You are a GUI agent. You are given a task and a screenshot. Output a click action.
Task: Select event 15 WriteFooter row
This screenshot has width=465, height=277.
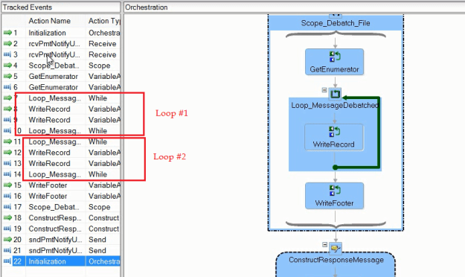(x=61, y=185)
